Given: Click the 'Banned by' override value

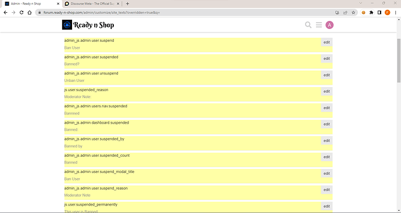Looking at the screenshot, I should coord(73,146).
